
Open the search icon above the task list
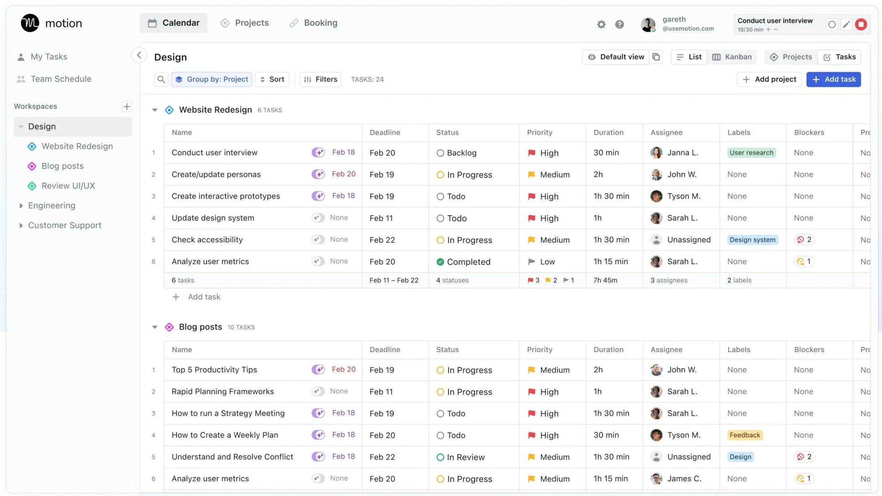(161, 79)
